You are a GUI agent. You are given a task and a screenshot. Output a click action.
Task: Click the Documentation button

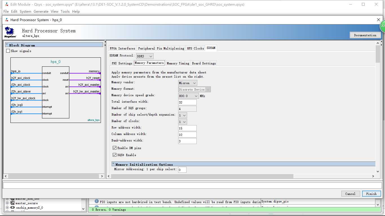pyautogui.click(x=365, y=35)
